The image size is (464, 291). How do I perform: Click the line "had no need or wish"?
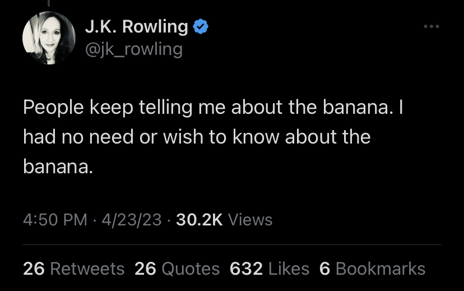(196, 137)
